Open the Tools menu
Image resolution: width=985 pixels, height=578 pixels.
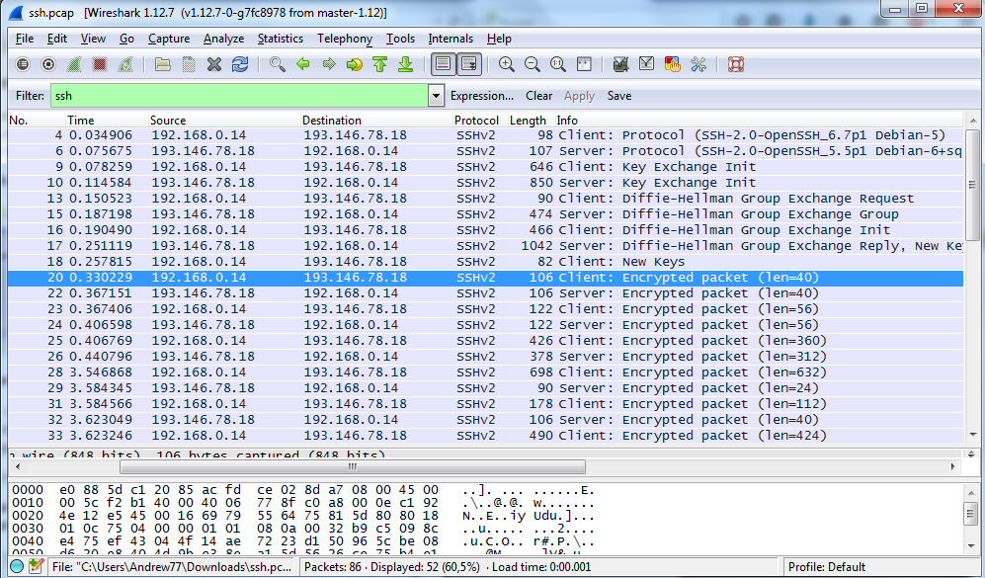400,39
